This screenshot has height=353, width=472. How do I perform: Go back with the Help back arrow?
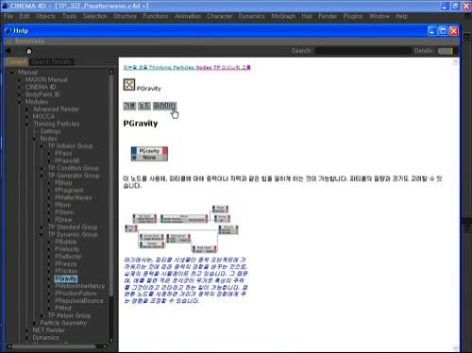point(8,51)
